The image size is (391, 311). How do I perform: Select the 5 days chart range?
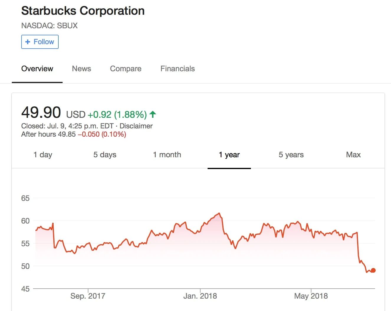tap(105, 155)
